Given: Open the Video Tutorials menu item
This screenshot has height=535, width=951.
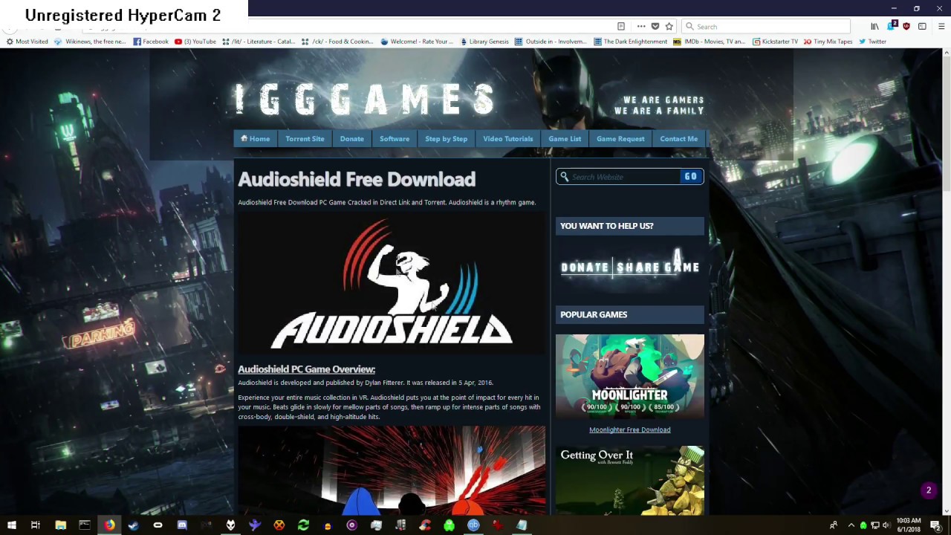Looking at the screenshot, I should (508, 139).
